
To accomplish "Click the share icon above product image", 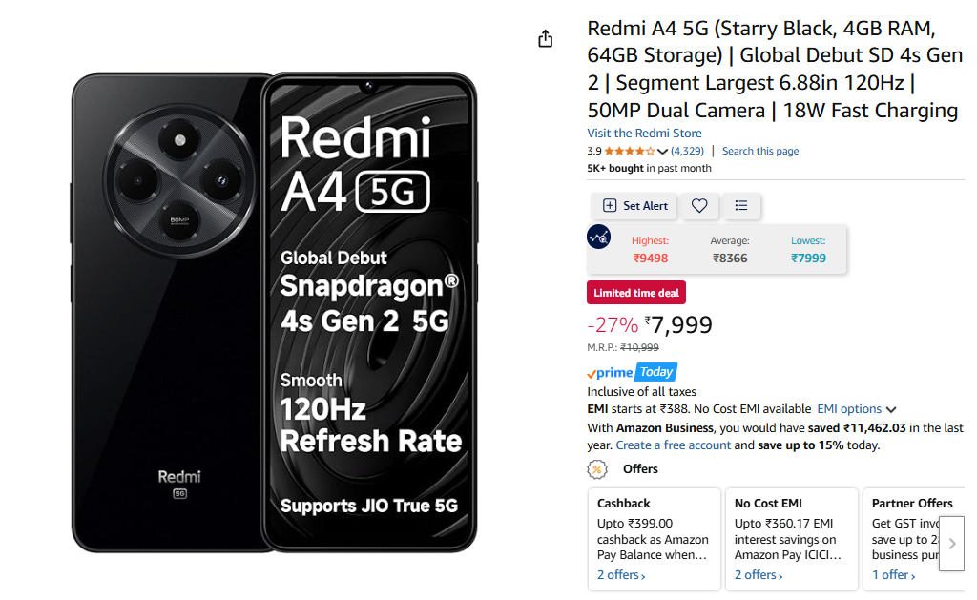I will pyautogui.click(x=545, y=38).
